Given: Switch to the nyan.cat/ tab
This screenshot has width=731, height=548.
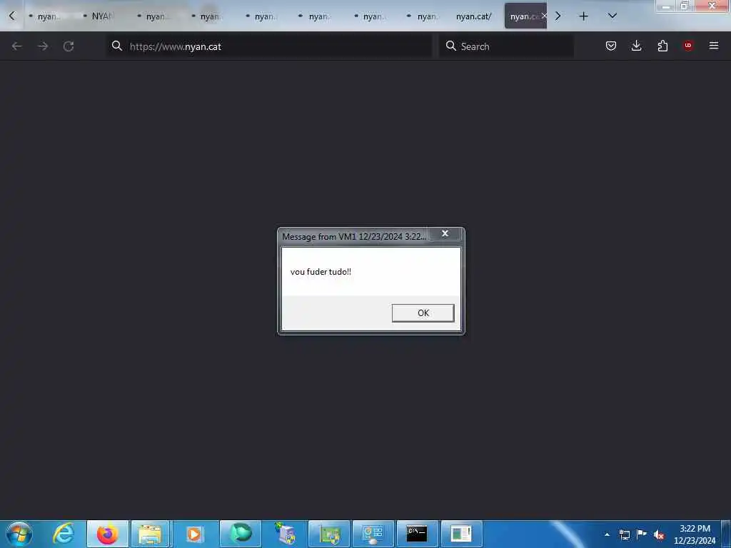Looking at the screenshot, I should (x=473, y=16).
